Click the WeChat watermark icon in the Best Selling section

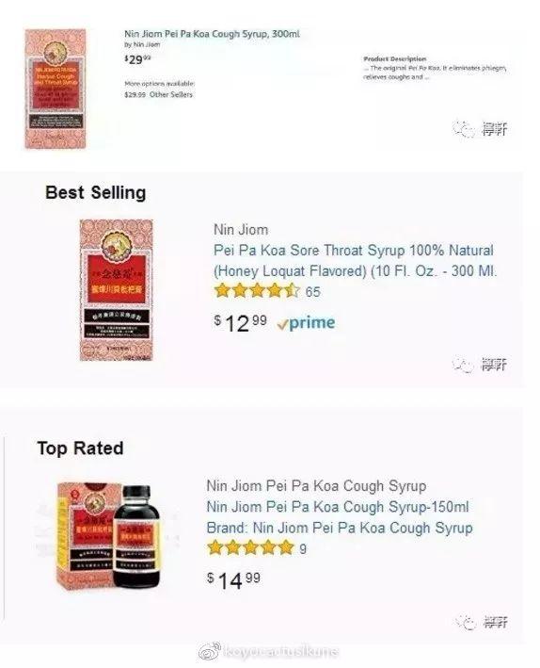click(x=463, y=365)
